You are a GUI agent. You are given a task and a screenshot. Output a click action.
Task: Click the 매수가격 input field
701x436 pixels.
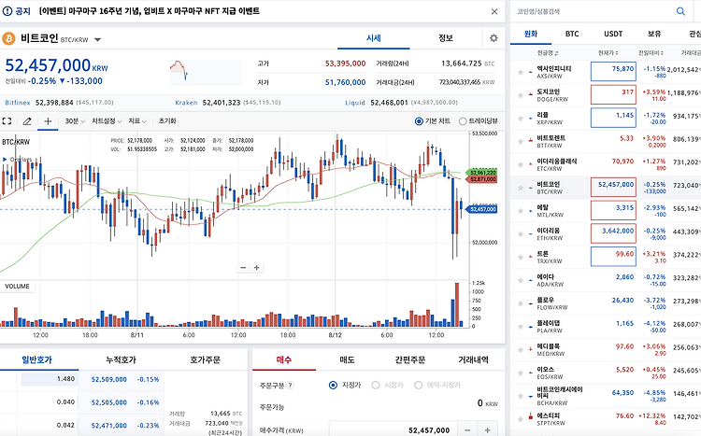393,429
